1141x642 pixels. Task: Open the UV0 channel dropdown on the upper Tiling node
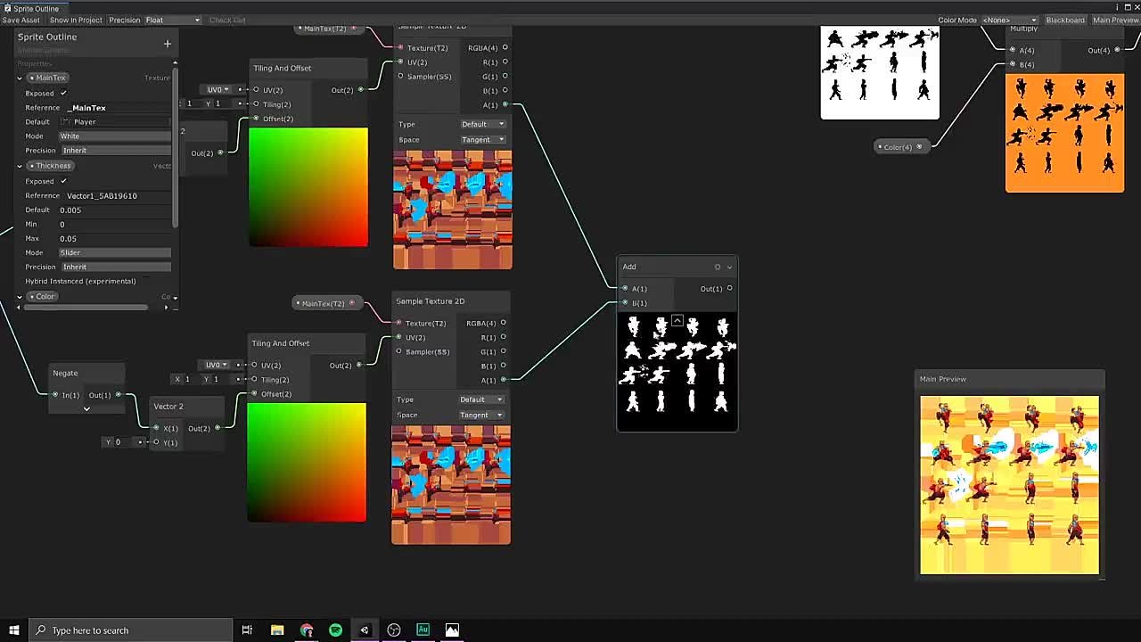pyautogui.click(x=218, y=89)
